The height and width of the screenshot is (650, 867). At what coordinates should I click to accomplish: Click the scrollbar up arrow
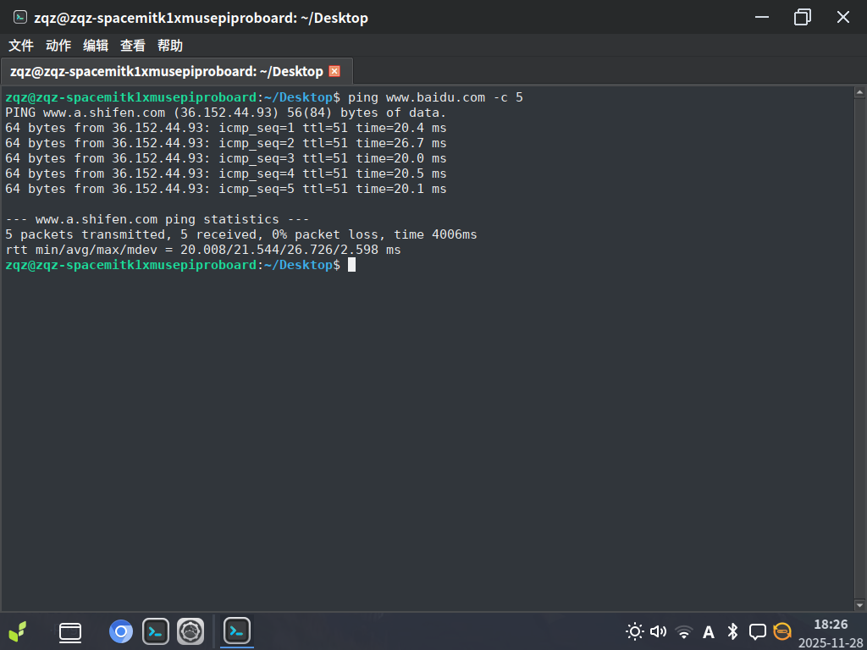(x=859, y=93)
